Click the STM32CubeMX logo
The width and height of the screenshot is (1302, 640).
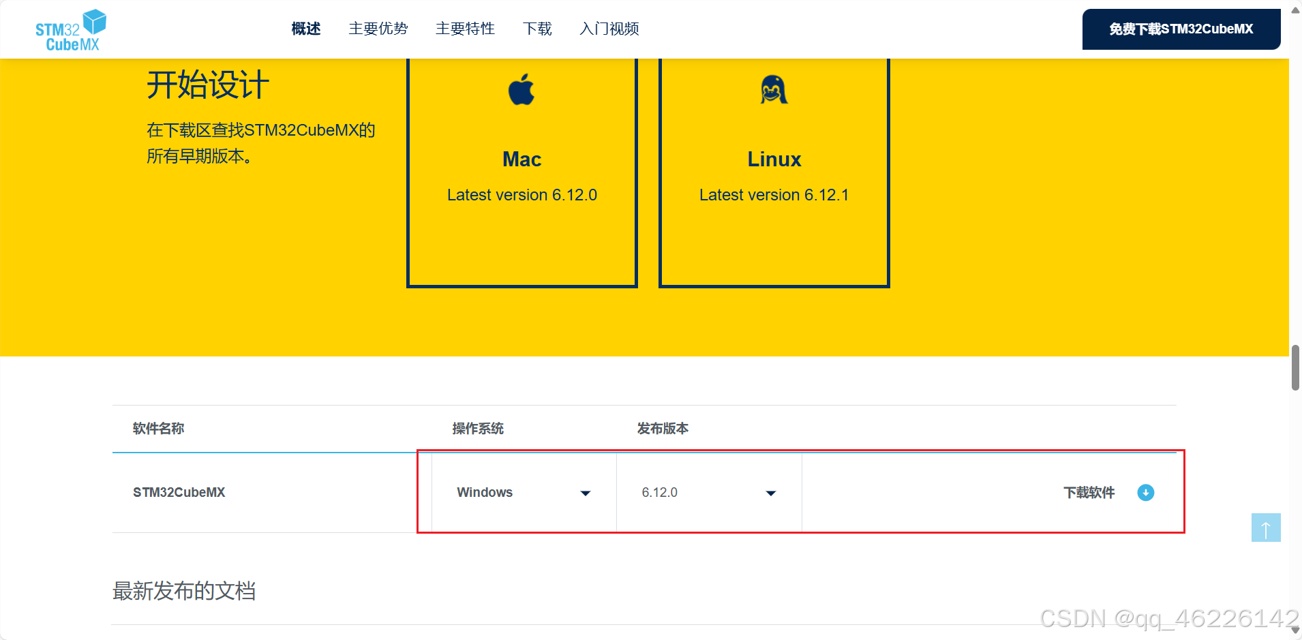coord(71,30)
